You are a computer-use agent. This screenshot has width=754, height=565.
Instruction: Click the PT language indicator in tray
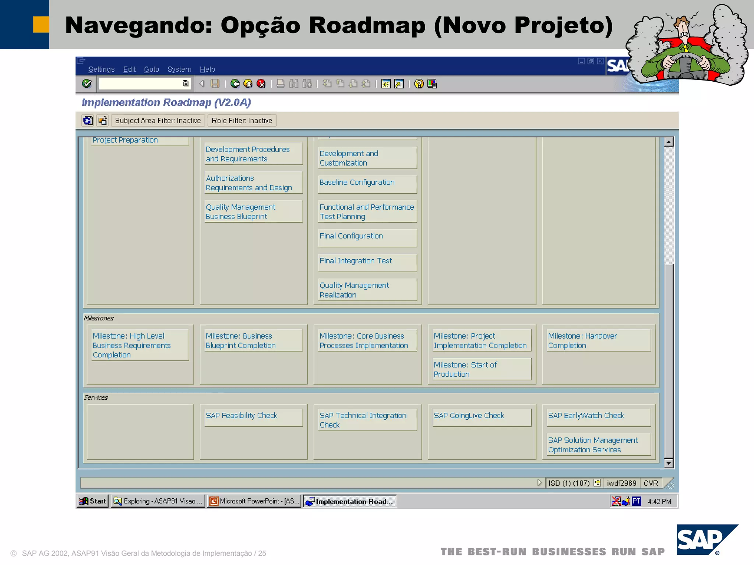click(636, 501)
